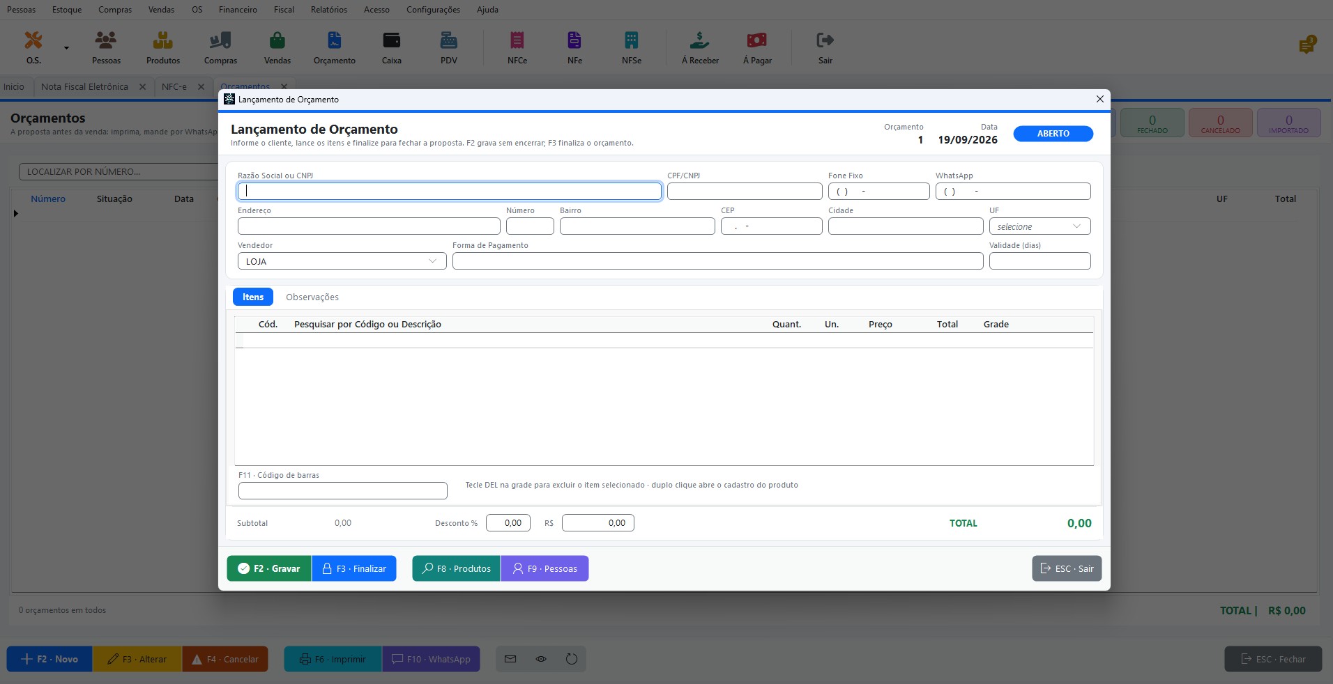Open Á Pagar toolbar icon
Image resolution: width=1333 pixels, height=684 pixels.
click(x=757, y=47)
